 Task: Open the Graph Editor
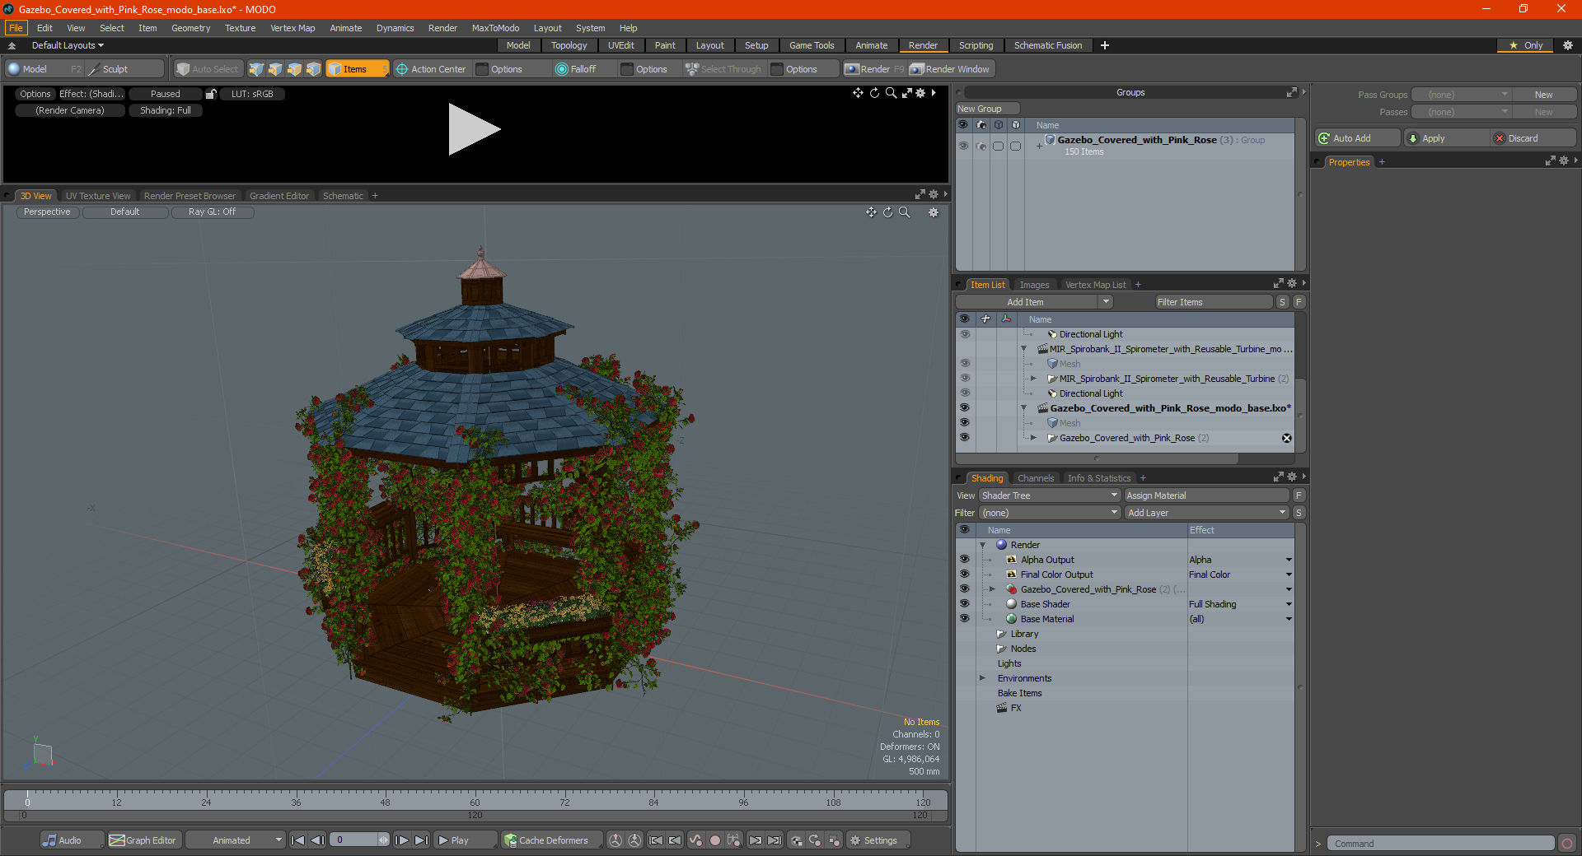point(143,840)
